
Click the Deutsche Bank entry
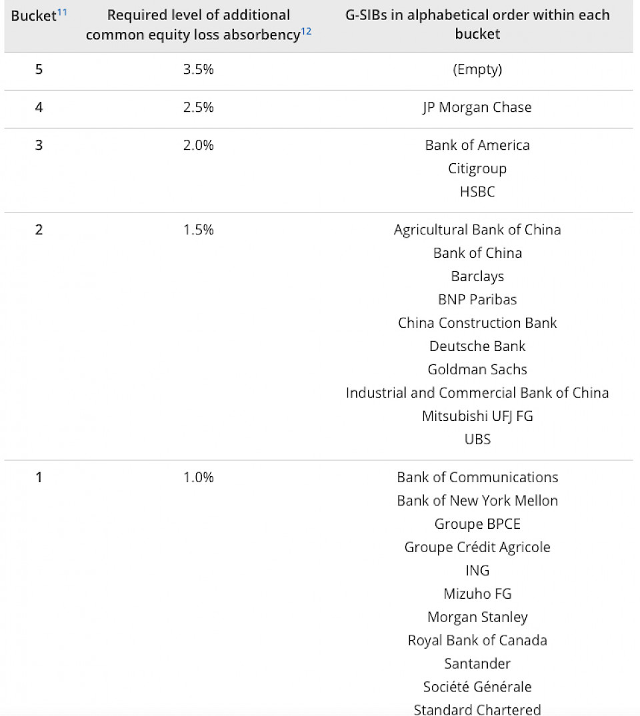coord(477,346)
